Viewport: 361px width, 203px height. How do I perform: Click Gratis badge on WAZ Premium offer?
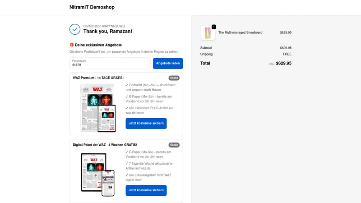174,78
